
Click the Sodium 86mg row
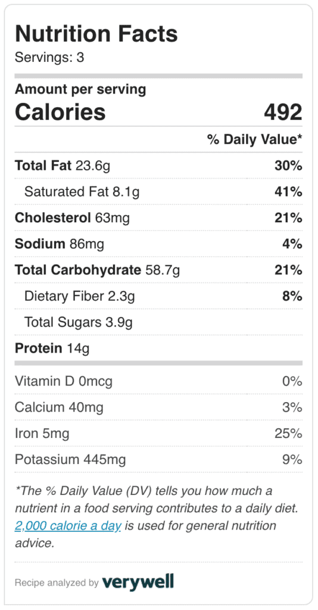coord(158,244)
